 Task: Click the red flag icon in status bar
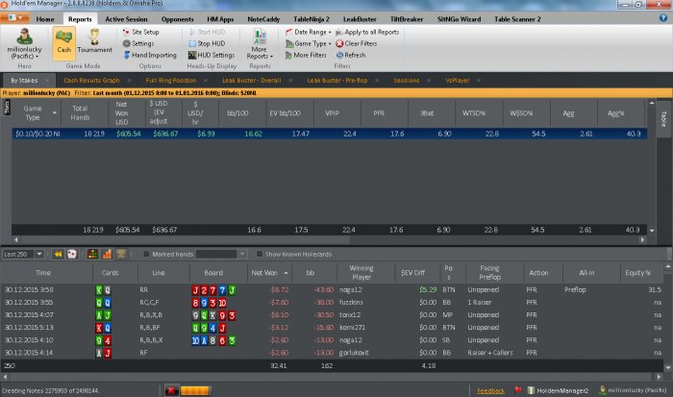click(517, 390)
